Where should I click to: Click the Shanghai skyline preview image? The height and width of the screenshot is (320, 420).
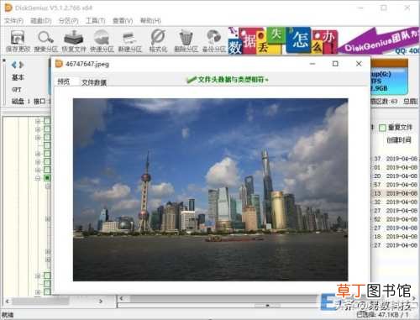pyautogui.click(x=210, y=190)
